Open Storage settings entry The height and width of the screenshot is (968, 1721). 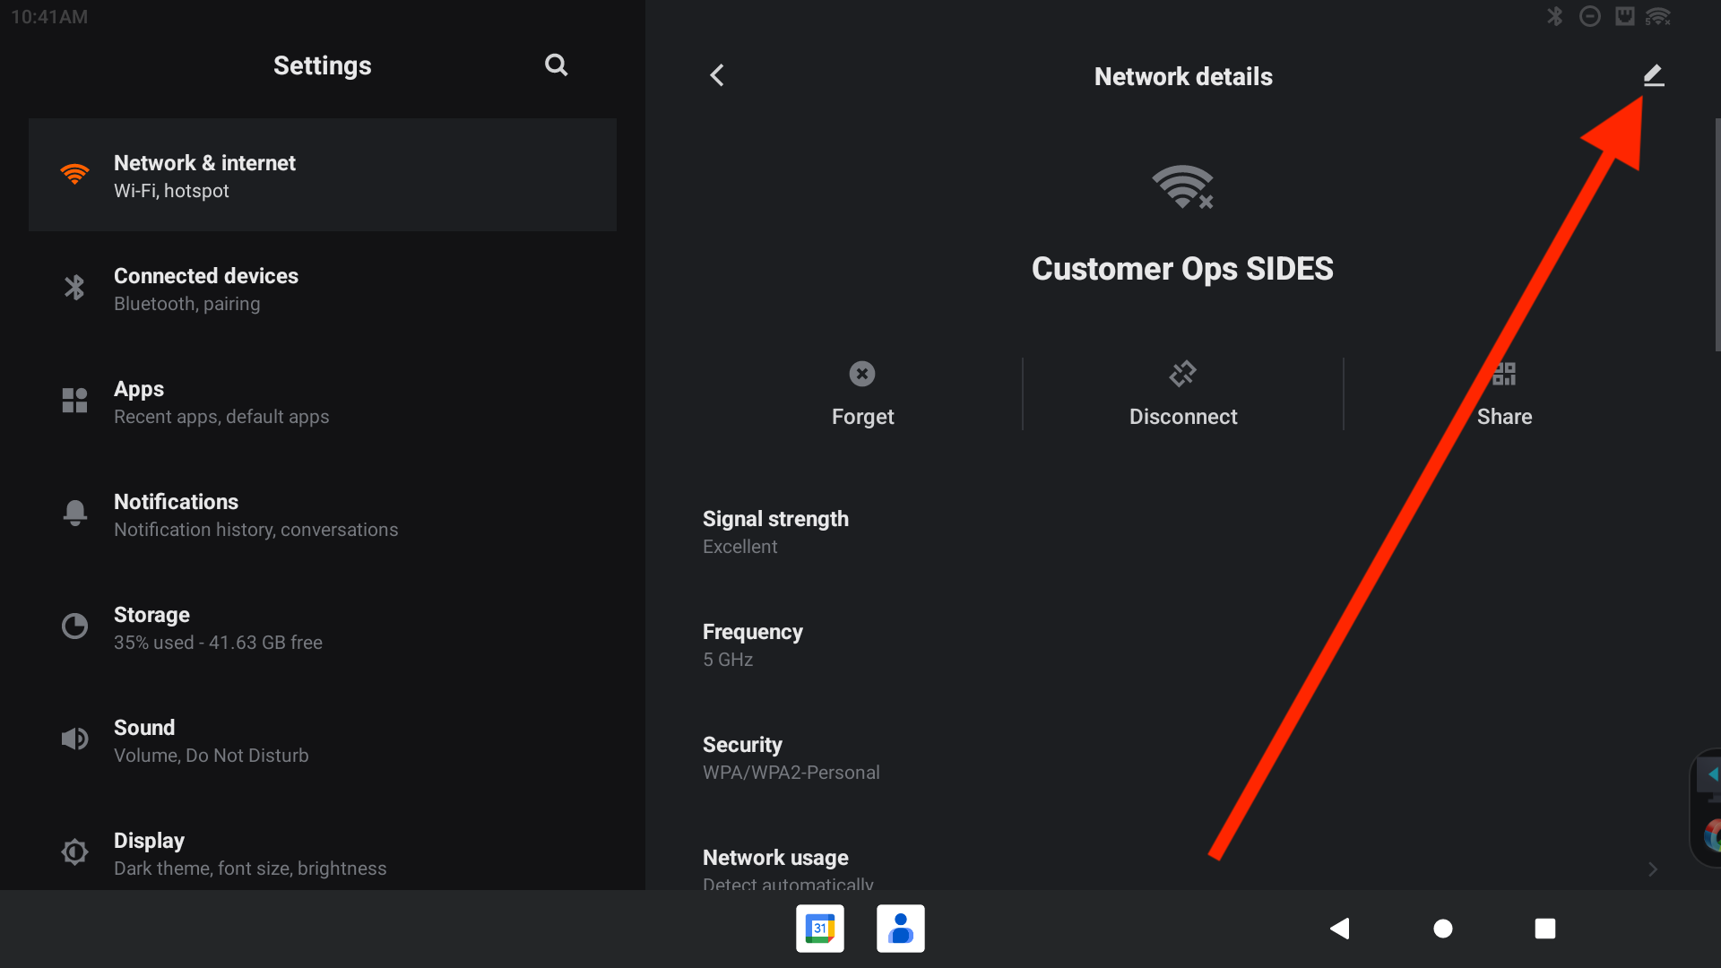(323, 627)
